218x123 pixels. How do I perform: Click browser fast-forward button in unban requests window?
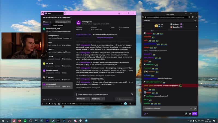pos(52,104)
